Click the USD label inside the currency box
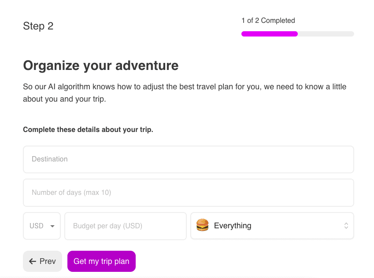 [36, 226]
